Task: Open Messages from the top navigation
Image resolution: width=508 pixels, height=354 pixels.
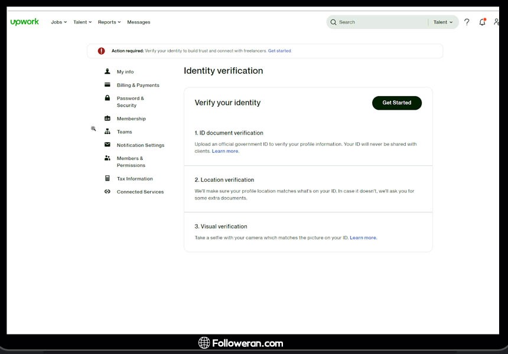Action: 139,22
